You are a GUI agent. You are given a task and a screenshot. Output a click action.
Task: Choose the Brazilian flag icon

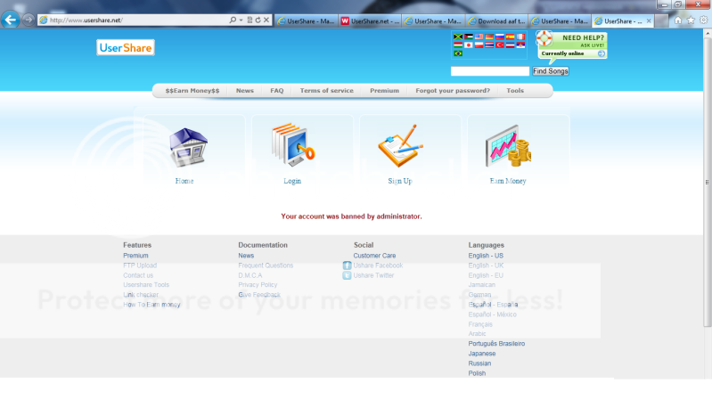click(458, 53)
